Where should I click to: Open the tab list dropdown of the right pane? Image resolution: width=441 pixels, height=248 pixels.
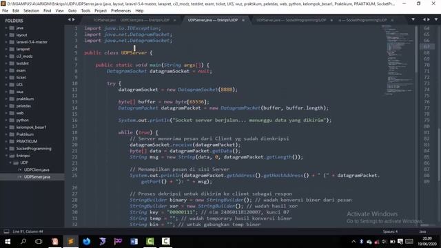point(436,19)
